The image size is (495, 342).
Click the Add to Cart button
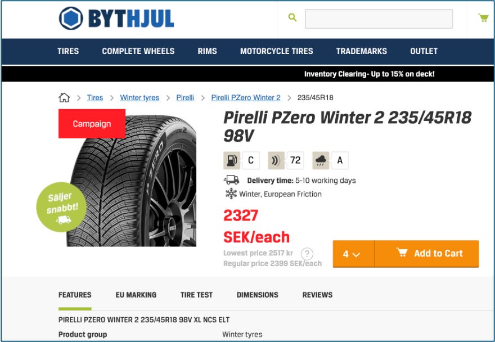[427, 254]
